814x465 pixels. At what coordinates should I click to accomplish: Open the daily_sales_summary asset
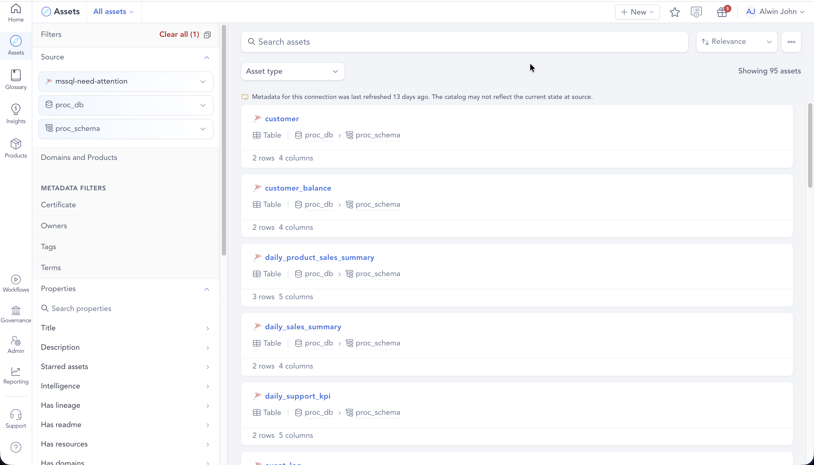click(303, 327)
